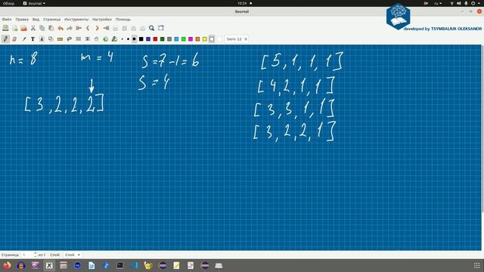This screenshot has height=272, width=484.
Task: Select the Insert Image tool
Action: click(42, 39)
